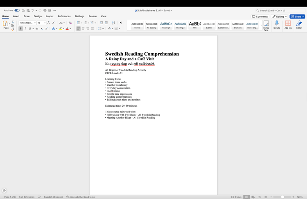Screen dimensions: 307x199
Task: Expand the styles gallery arrow
Action: 261,25
